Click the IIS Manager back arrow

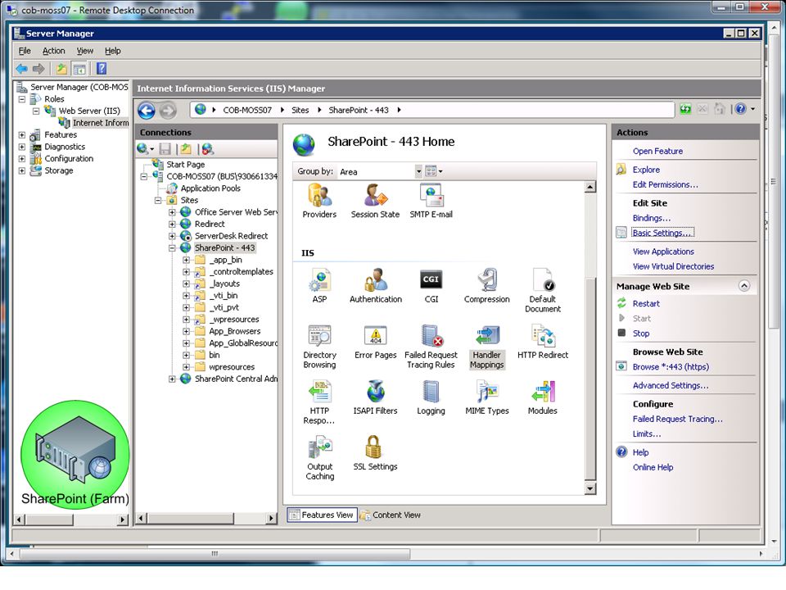tap(147, 111)
